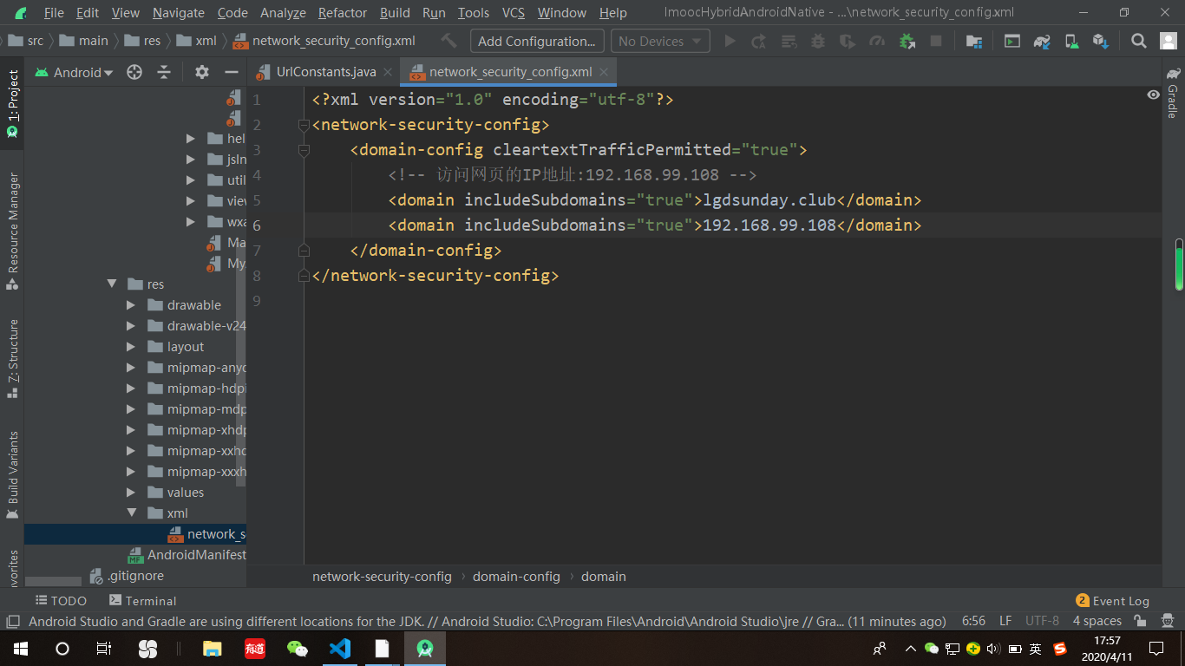
Task: Click the Attach Debugger to Android Process icon
Action: [907, 41]
